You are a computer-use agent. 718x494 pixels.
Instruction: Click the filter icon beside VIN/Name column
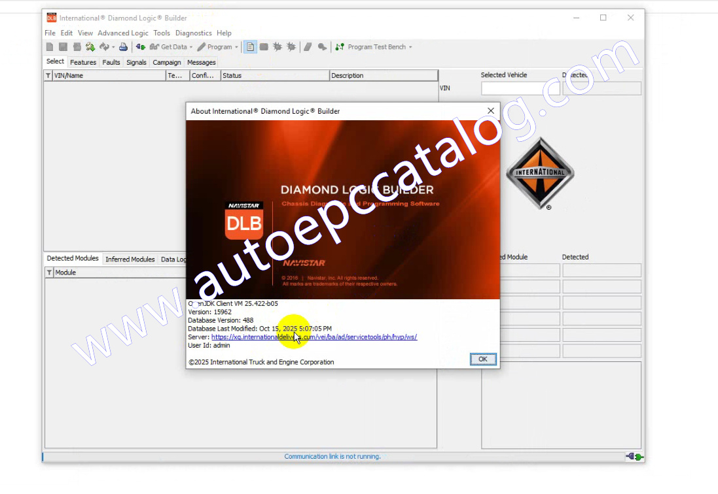48,76
